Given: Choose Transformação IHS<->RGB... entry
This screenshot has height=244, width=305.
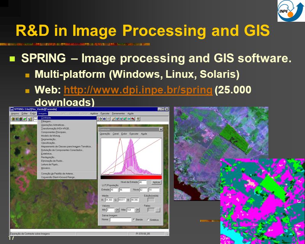Looking at the screenshot, I should [67, 128].
